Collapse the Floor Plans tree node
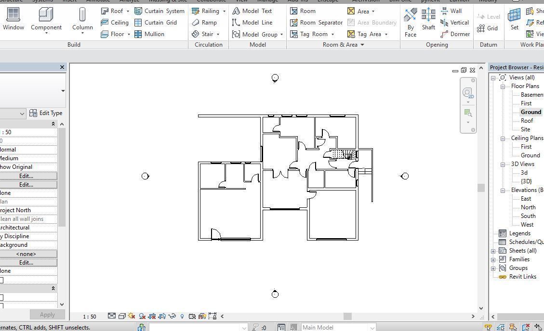This screenshot has width=544, height=331. click(x=503, y=87)
